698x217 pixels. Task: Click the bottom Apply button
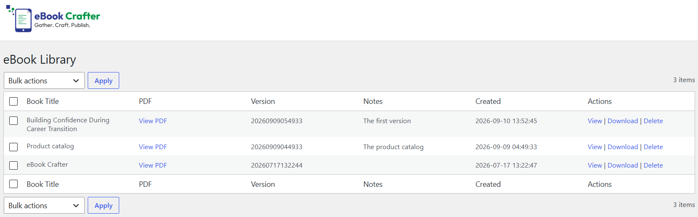tap(103, 205)
